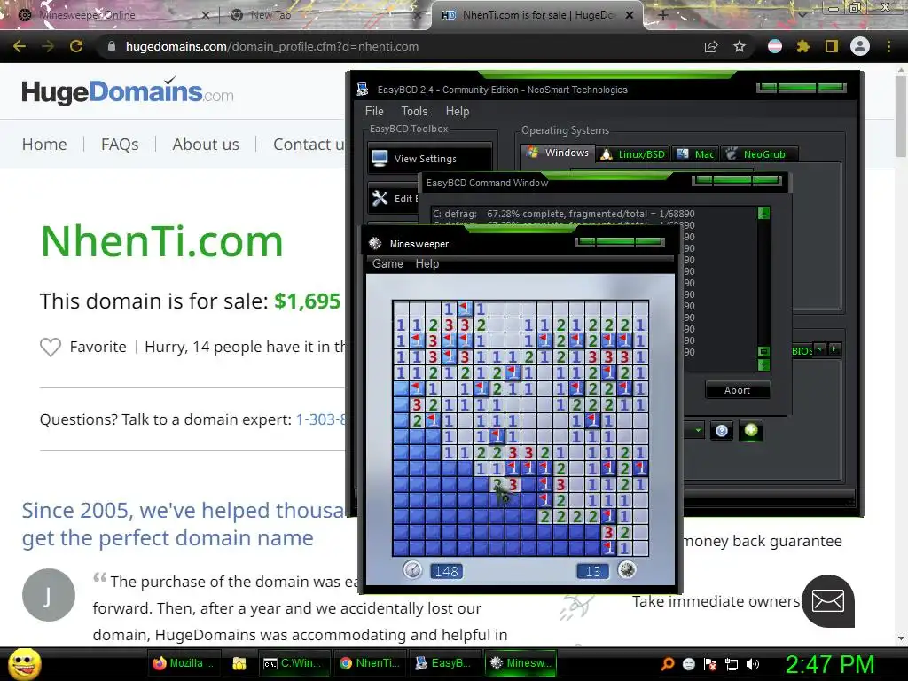Screen dimensions: 908x681
Task: Click the HugeDomains.com logo
Action: tap(128, 91)
